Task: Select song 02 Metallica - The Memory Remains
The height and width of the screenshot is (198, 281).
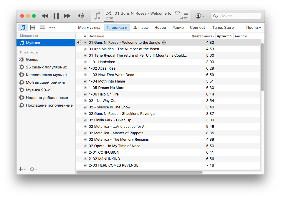Action: (168, 139)
